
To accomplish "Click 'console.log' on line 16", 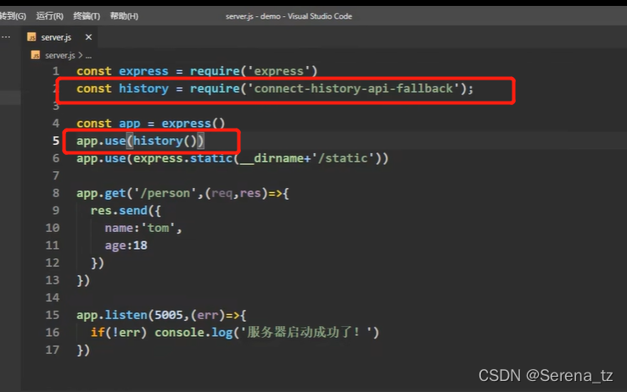I will coord(194,333).
